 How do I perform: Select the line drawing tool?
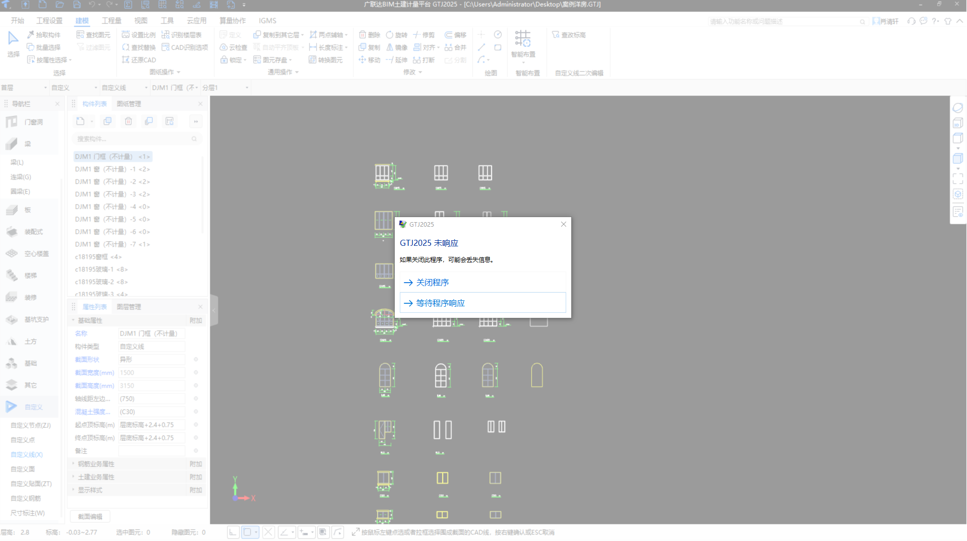pyautogui.click(x=481, y=47)
